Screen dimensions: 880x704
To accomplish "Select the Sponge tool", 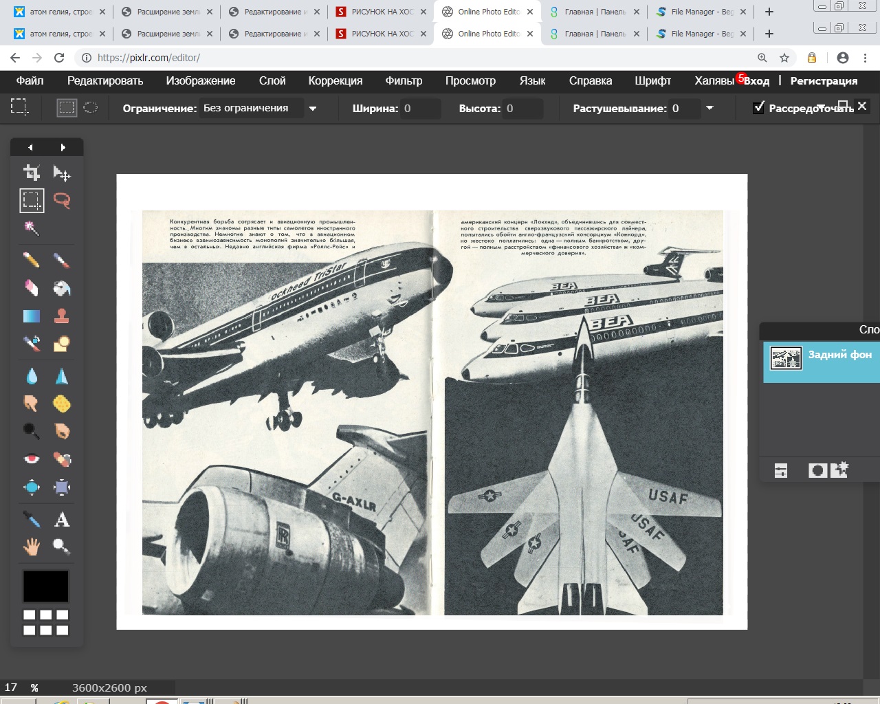I will coord(62,404).
